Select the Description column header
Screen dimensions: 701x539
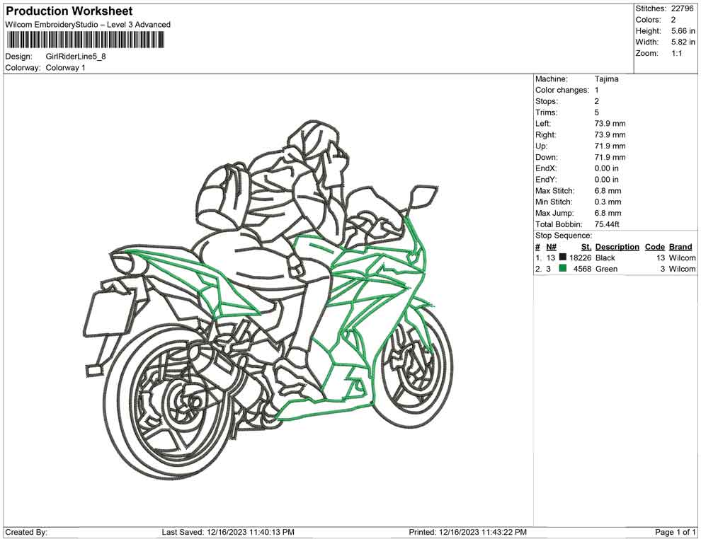[617, 247]
